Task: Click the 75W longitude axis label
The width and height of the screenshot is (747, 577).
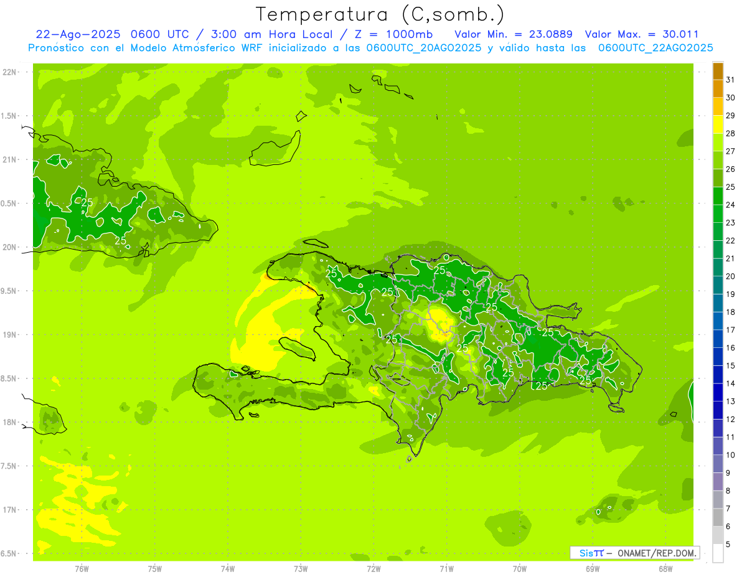Action: click(x=154, y=568)
